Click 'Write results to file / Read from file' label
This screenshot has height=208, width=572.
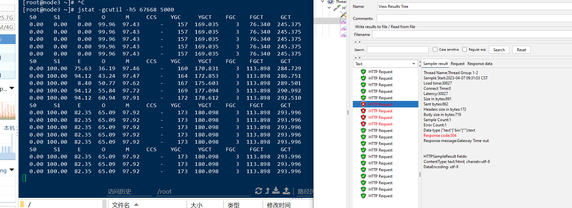(x=385, y=27)
